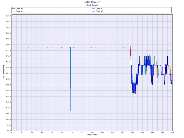Click the 1644.8 y-axis value
The width and height of the screenshot is (184, 138).
(x=8, y=62)
